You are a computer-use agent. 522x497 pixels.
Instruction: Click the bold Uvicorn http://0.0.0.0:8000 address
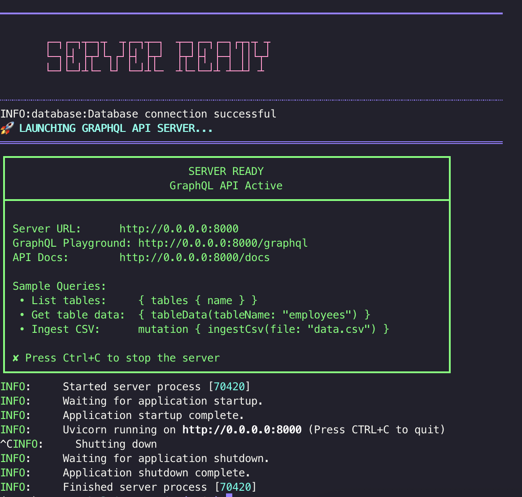[x=242, y=430]
